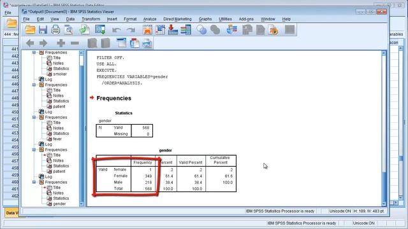Open the Format menu
Screen dimensions: 408x229
pyautogui.click(x=130, y=19)
